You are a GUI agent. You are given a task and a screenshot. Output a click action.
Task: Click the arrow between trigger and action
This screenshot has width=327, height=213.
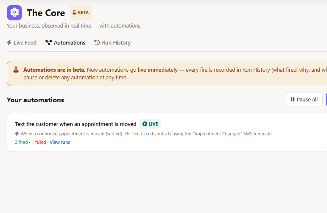(127, 134)
